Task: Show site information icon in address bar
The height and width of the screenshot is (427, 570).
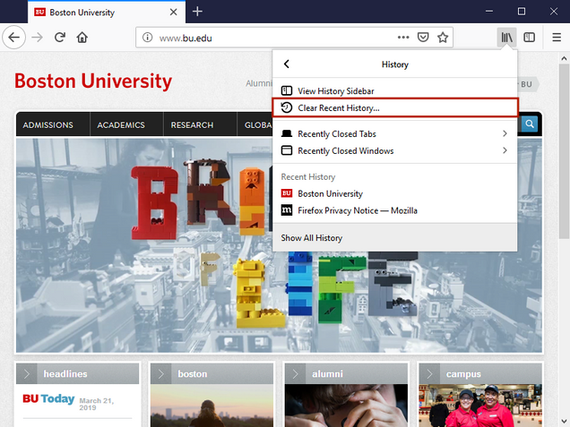Action: tap(147, 38)
